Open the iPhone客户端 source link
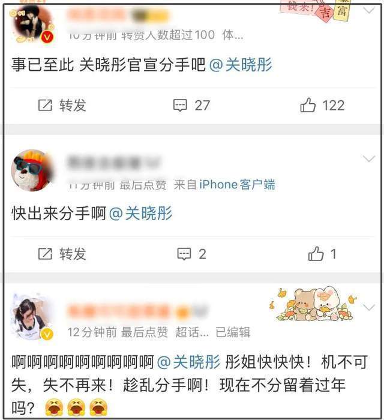 click(x=237, y=185)
